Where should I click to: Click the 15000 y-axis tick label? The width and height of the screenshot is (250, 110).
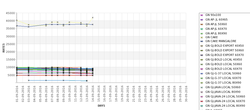pyautogui.click(x=11, y=59)
